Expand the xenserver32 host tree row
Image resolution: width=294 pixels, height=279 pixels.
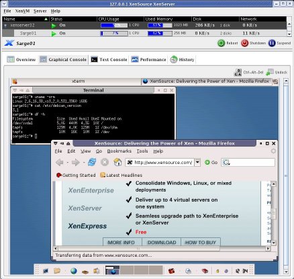click(x=5, y=26)
